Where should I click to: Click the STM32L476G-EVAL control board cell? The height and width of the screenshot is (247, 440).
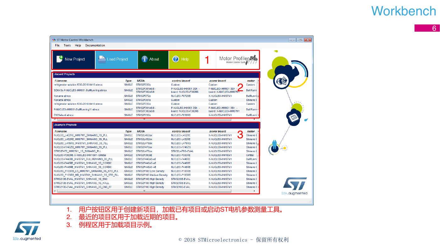pos(182,151)
